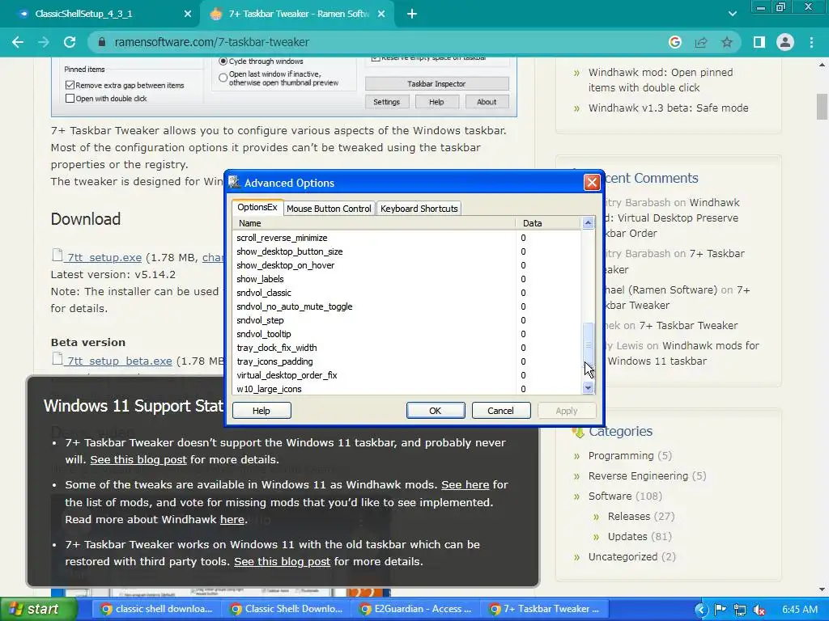Click the Name column header
The image size is (829, 621).
tap(374, 223)
